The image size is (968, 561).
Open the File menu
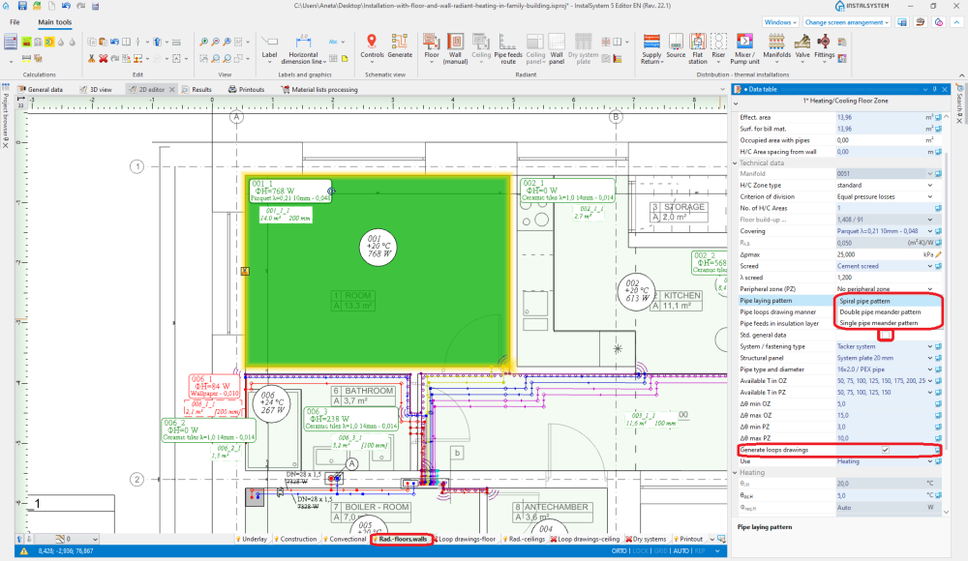(x=15, y=22)
